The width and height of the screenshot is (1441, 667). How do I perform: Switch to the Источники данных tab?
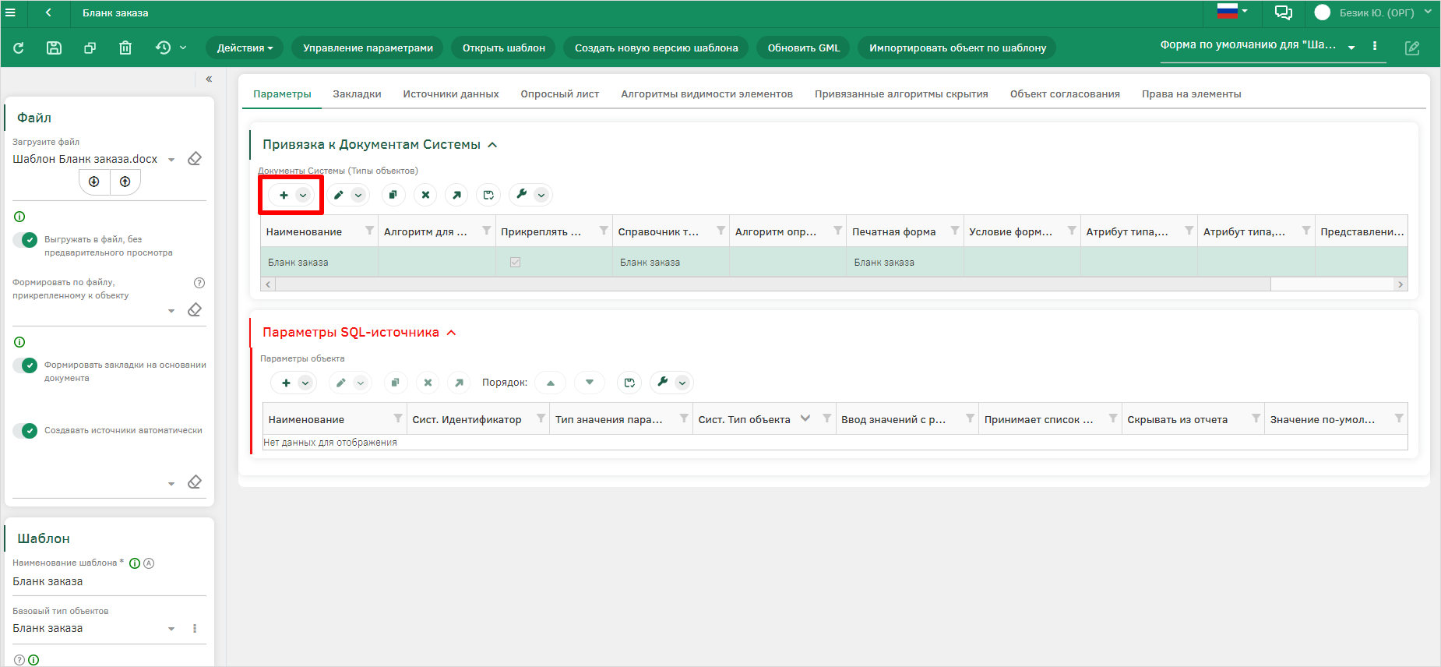(x=451, y=94)
